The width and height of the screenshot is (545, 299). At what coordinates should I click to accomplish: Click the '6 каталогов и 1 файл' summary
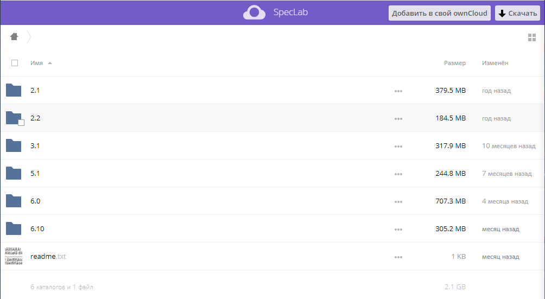point(62,287)
